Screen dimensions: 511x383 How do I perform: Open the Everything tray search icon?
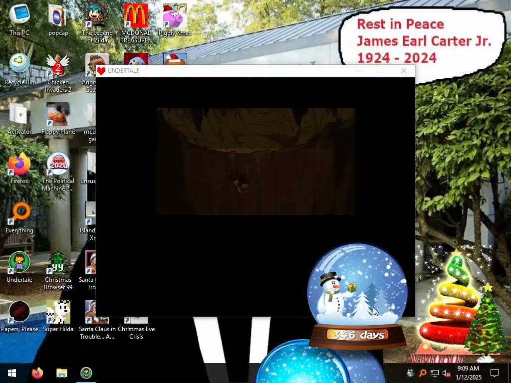click(422, 373)
